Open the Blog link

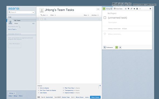(15, 96)
